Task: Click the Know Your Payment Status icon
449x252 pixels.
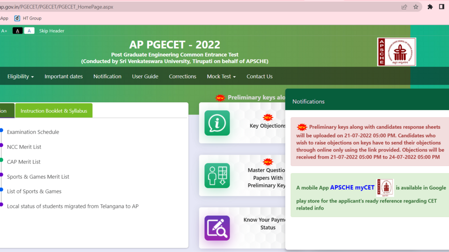Action: [x=217, y=228]
